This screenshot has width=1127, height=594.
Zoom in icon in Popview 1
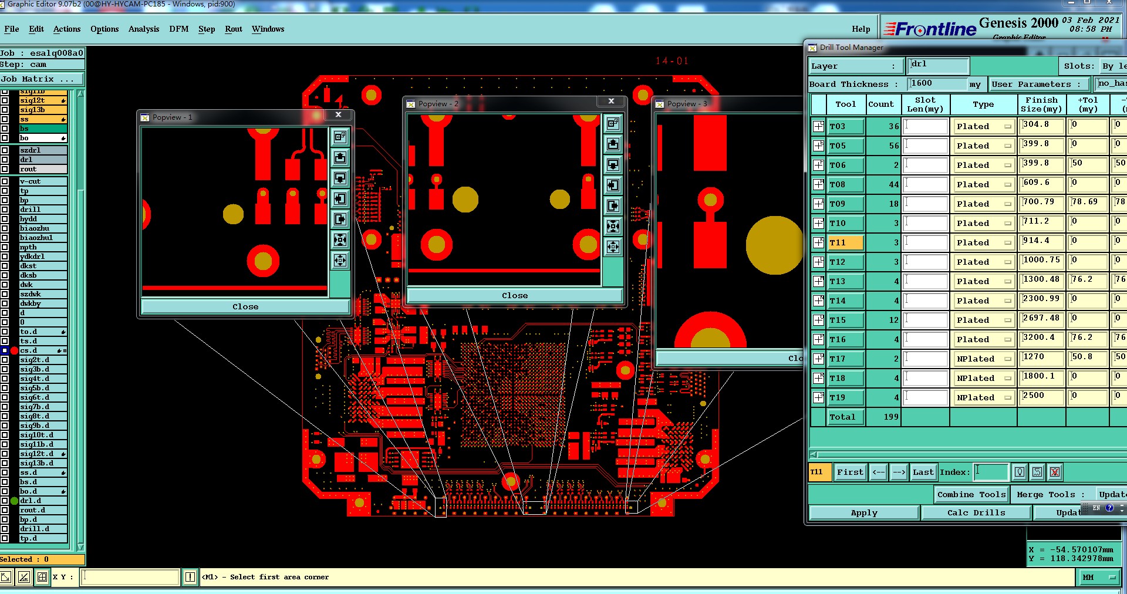340,239
